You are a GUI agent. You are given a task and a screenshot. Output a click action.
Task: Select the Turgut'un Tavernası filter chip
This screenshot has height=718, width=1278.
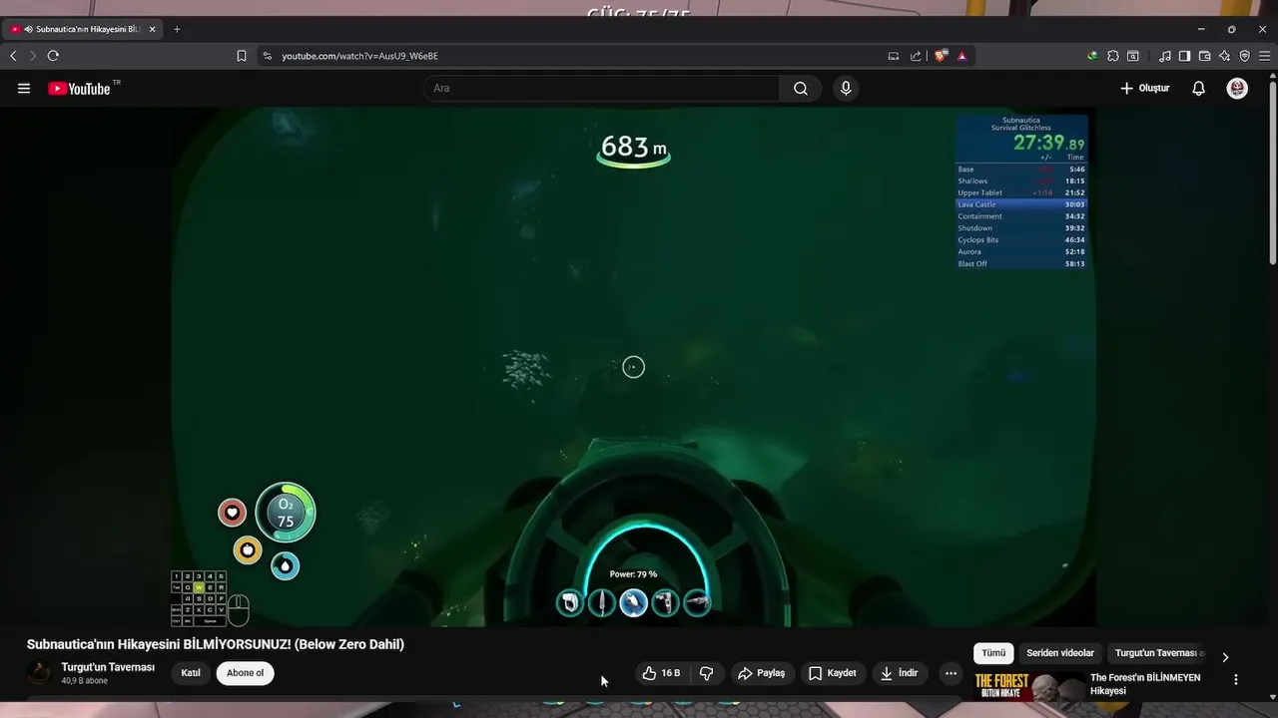[1158, 653]
